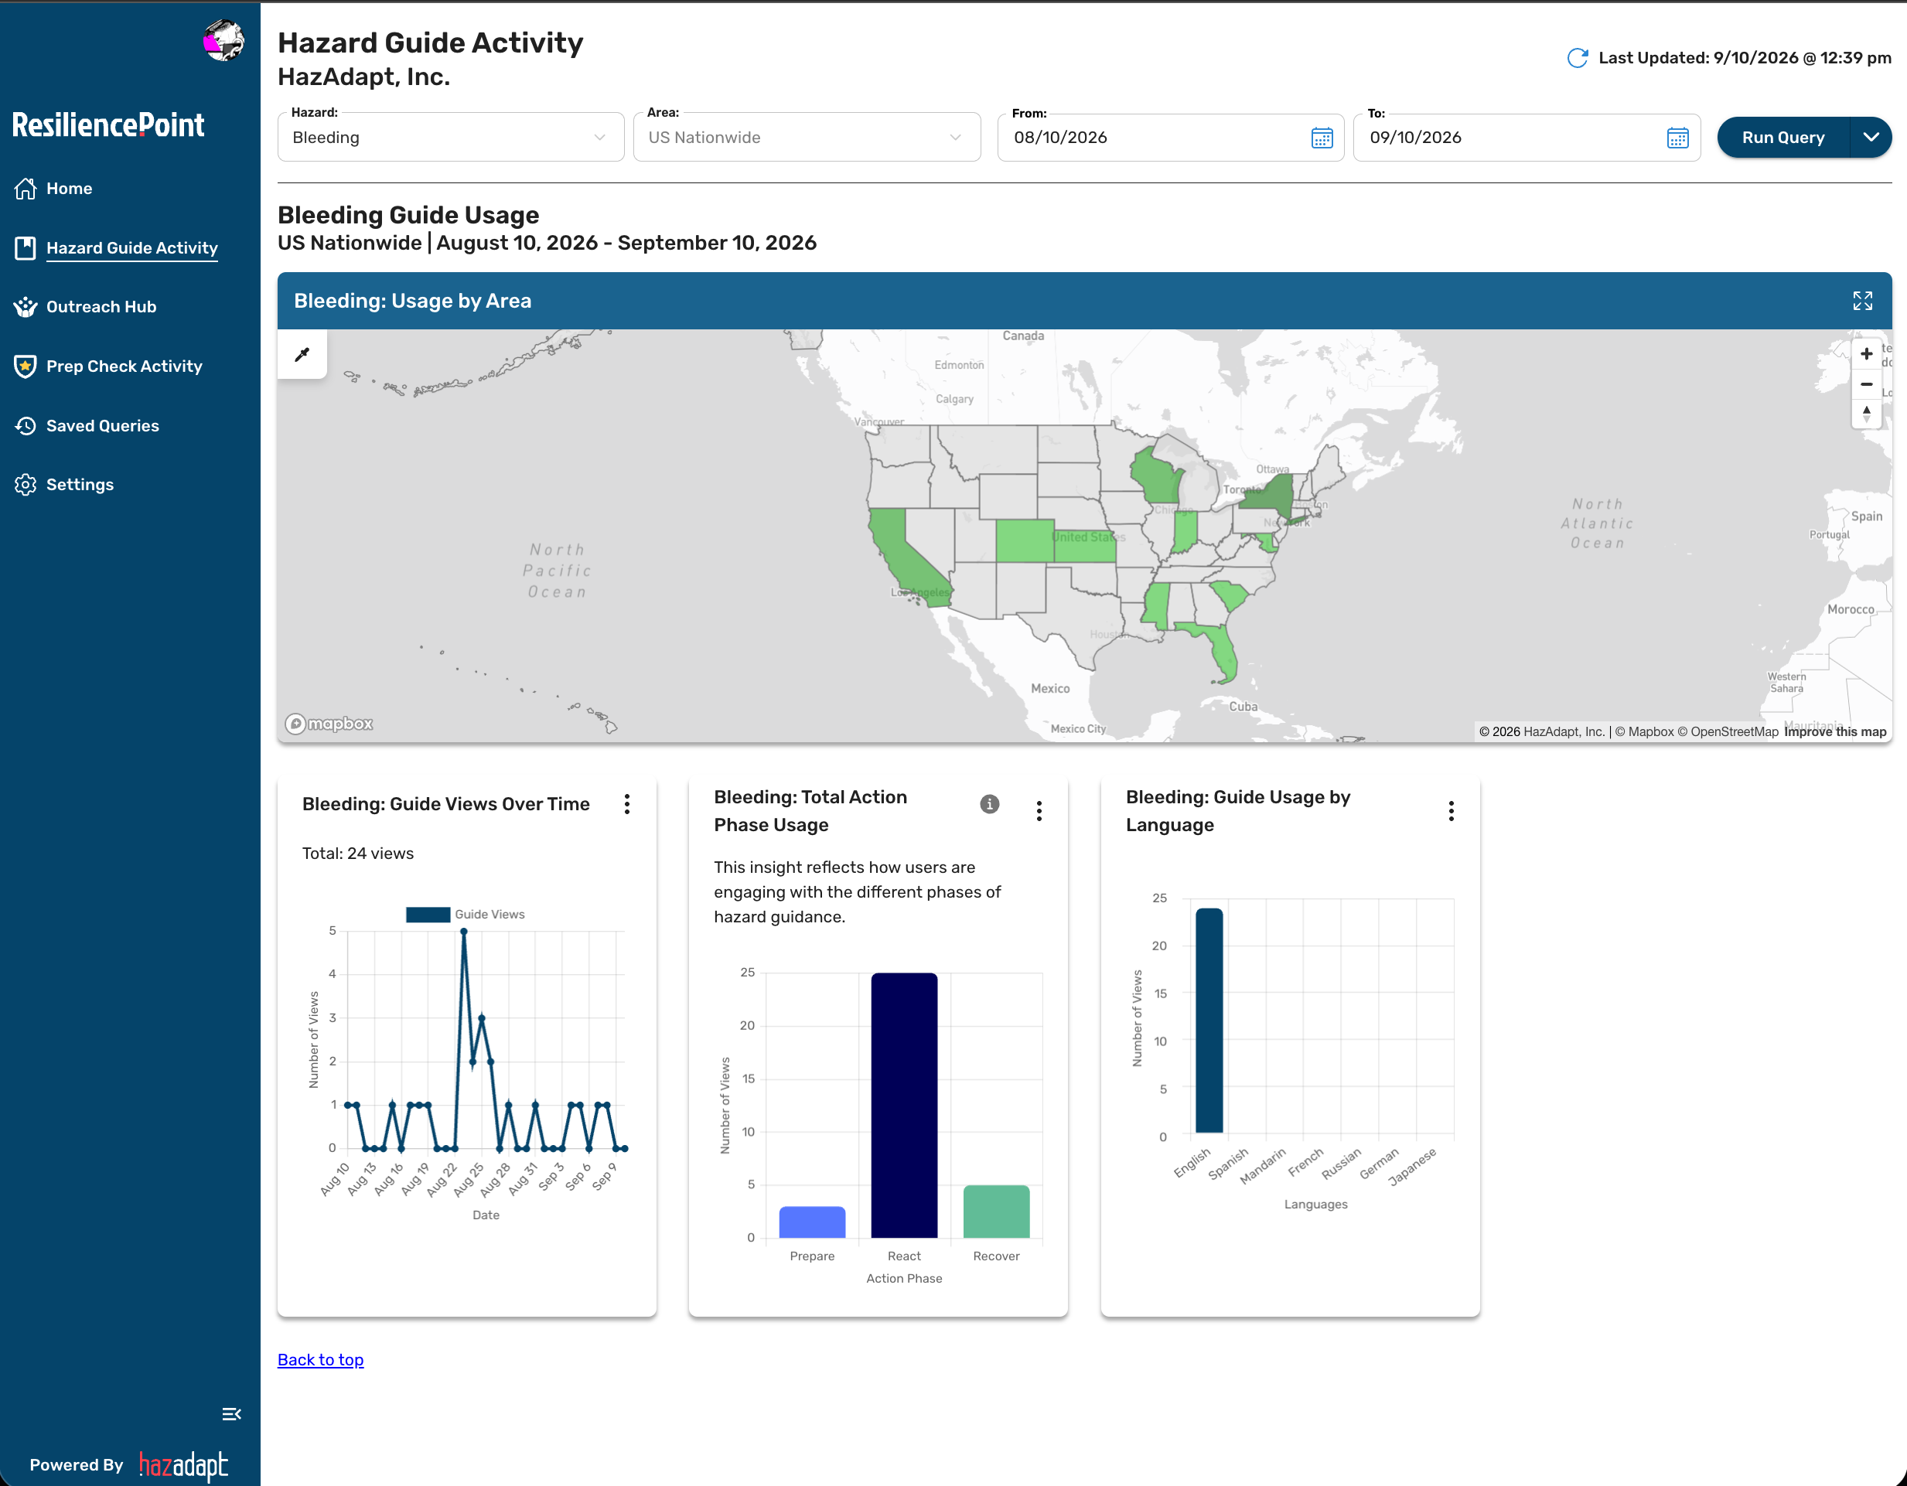The image size is (1907, 1486).
Task: Click the Prepare bar in Action Phase chart
Action: tap(812, 1222)
